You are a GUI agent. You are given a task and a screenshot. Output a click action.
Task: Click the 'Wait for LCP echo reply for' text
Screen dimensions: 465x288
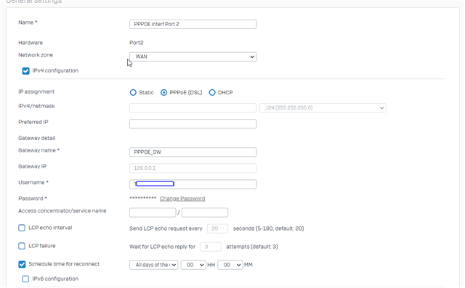tap(162, 247)
